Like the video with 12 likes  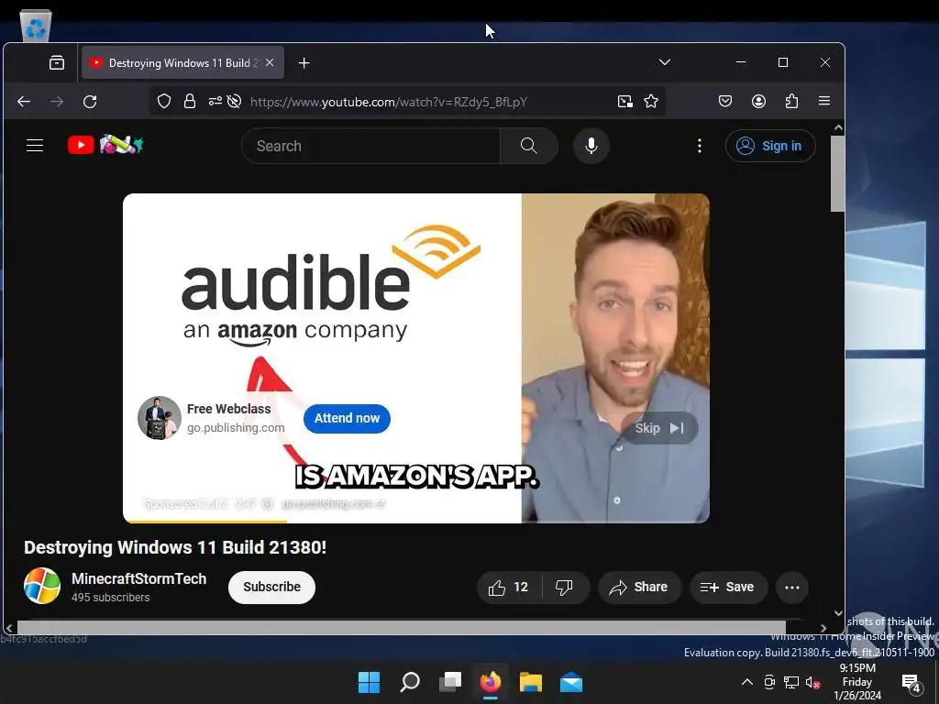pyautogui.click(x=509, y=588)
